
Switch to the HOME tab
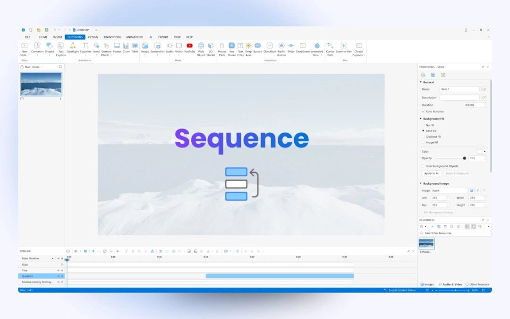point(43,37)
